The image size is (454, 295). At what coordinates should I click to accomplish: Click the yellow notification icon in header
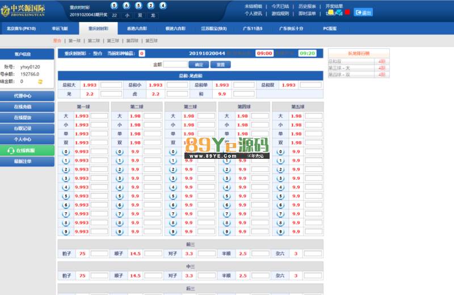(331, 12)
